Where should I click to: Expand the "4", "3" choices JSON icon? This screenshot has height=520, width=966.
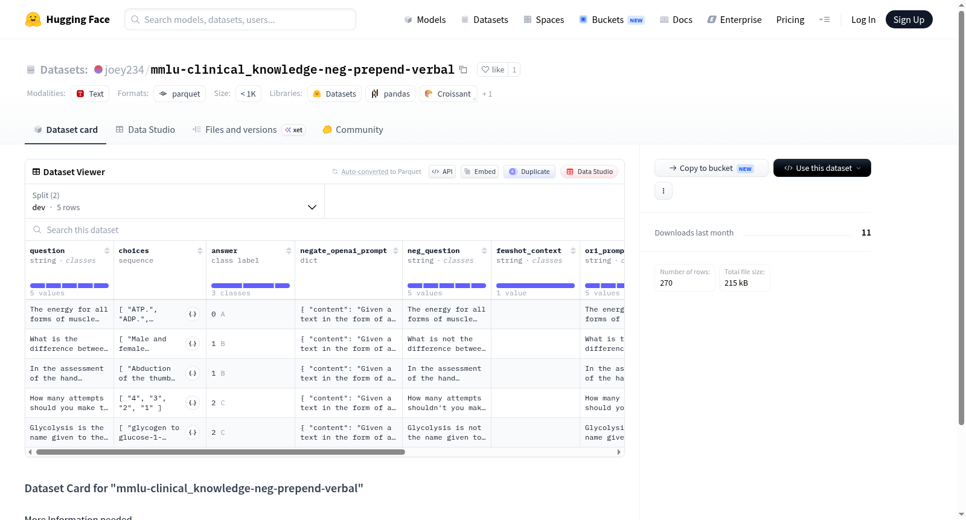click(x=193, y=403)
